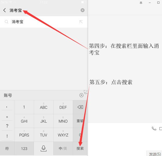The image size is (162, 156).
Task: Tap the exclamation mark key
Action: [7, 136]
